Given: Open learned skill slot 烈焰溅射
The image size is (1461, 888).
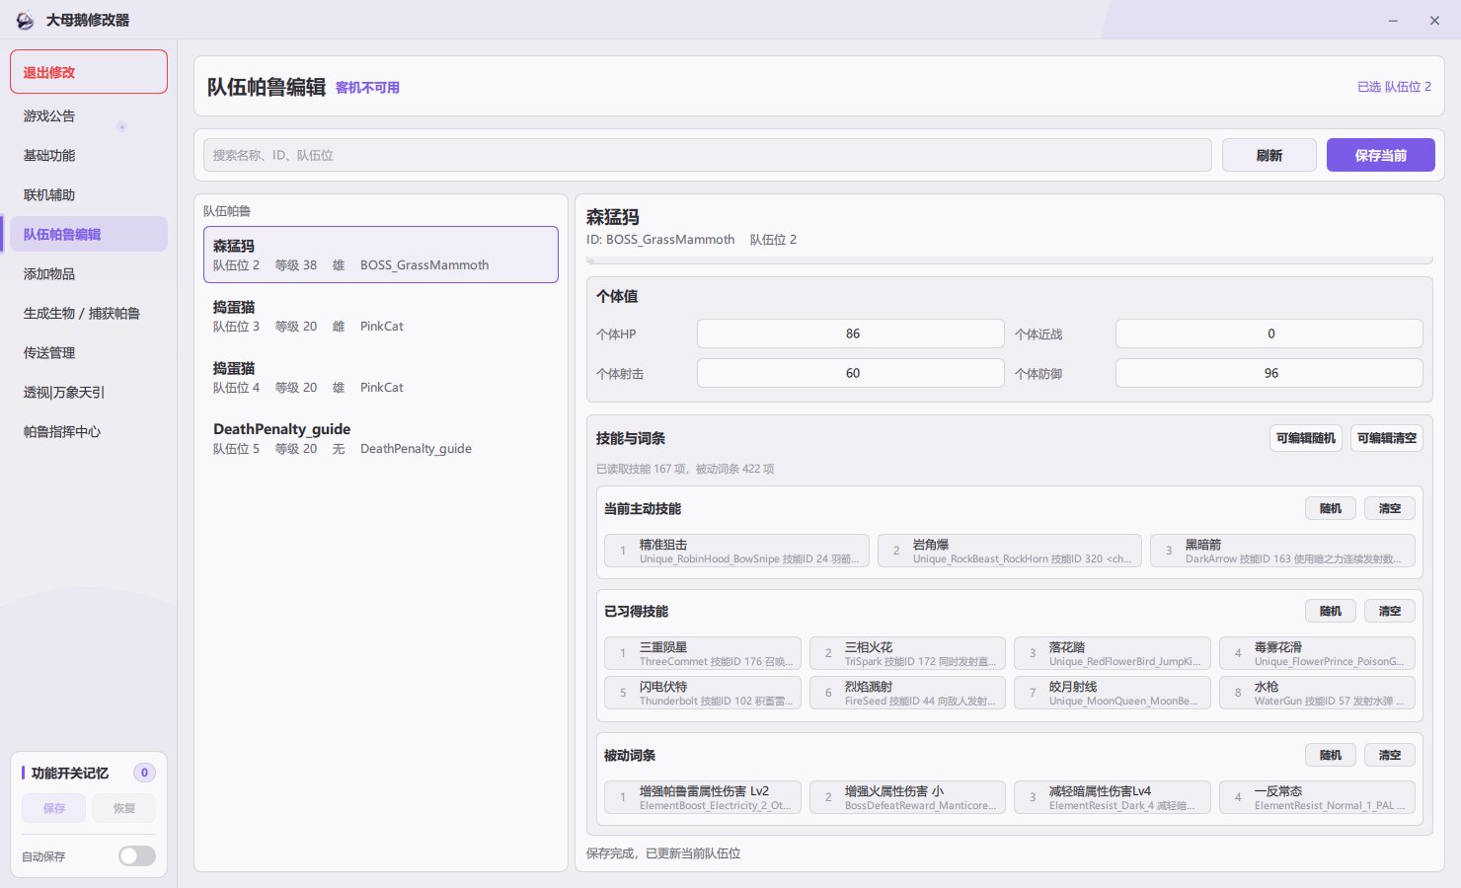Looking at the screenshot, I should (x=908, y=693).
